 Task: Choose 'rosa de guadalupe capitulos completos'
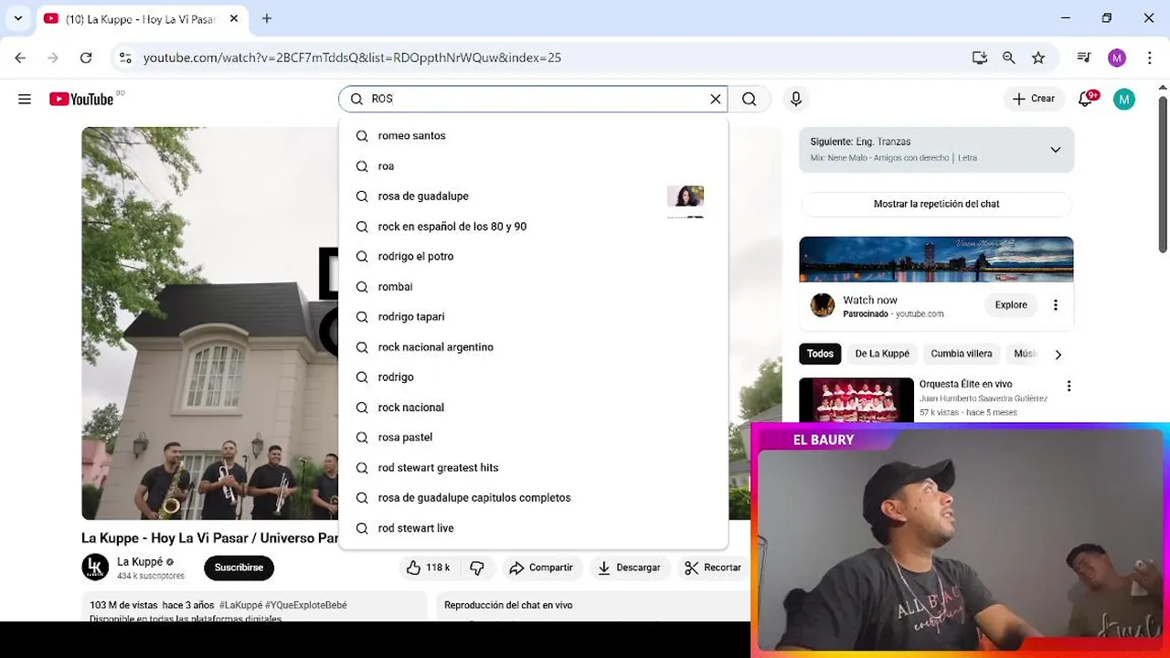pos(533,497)
